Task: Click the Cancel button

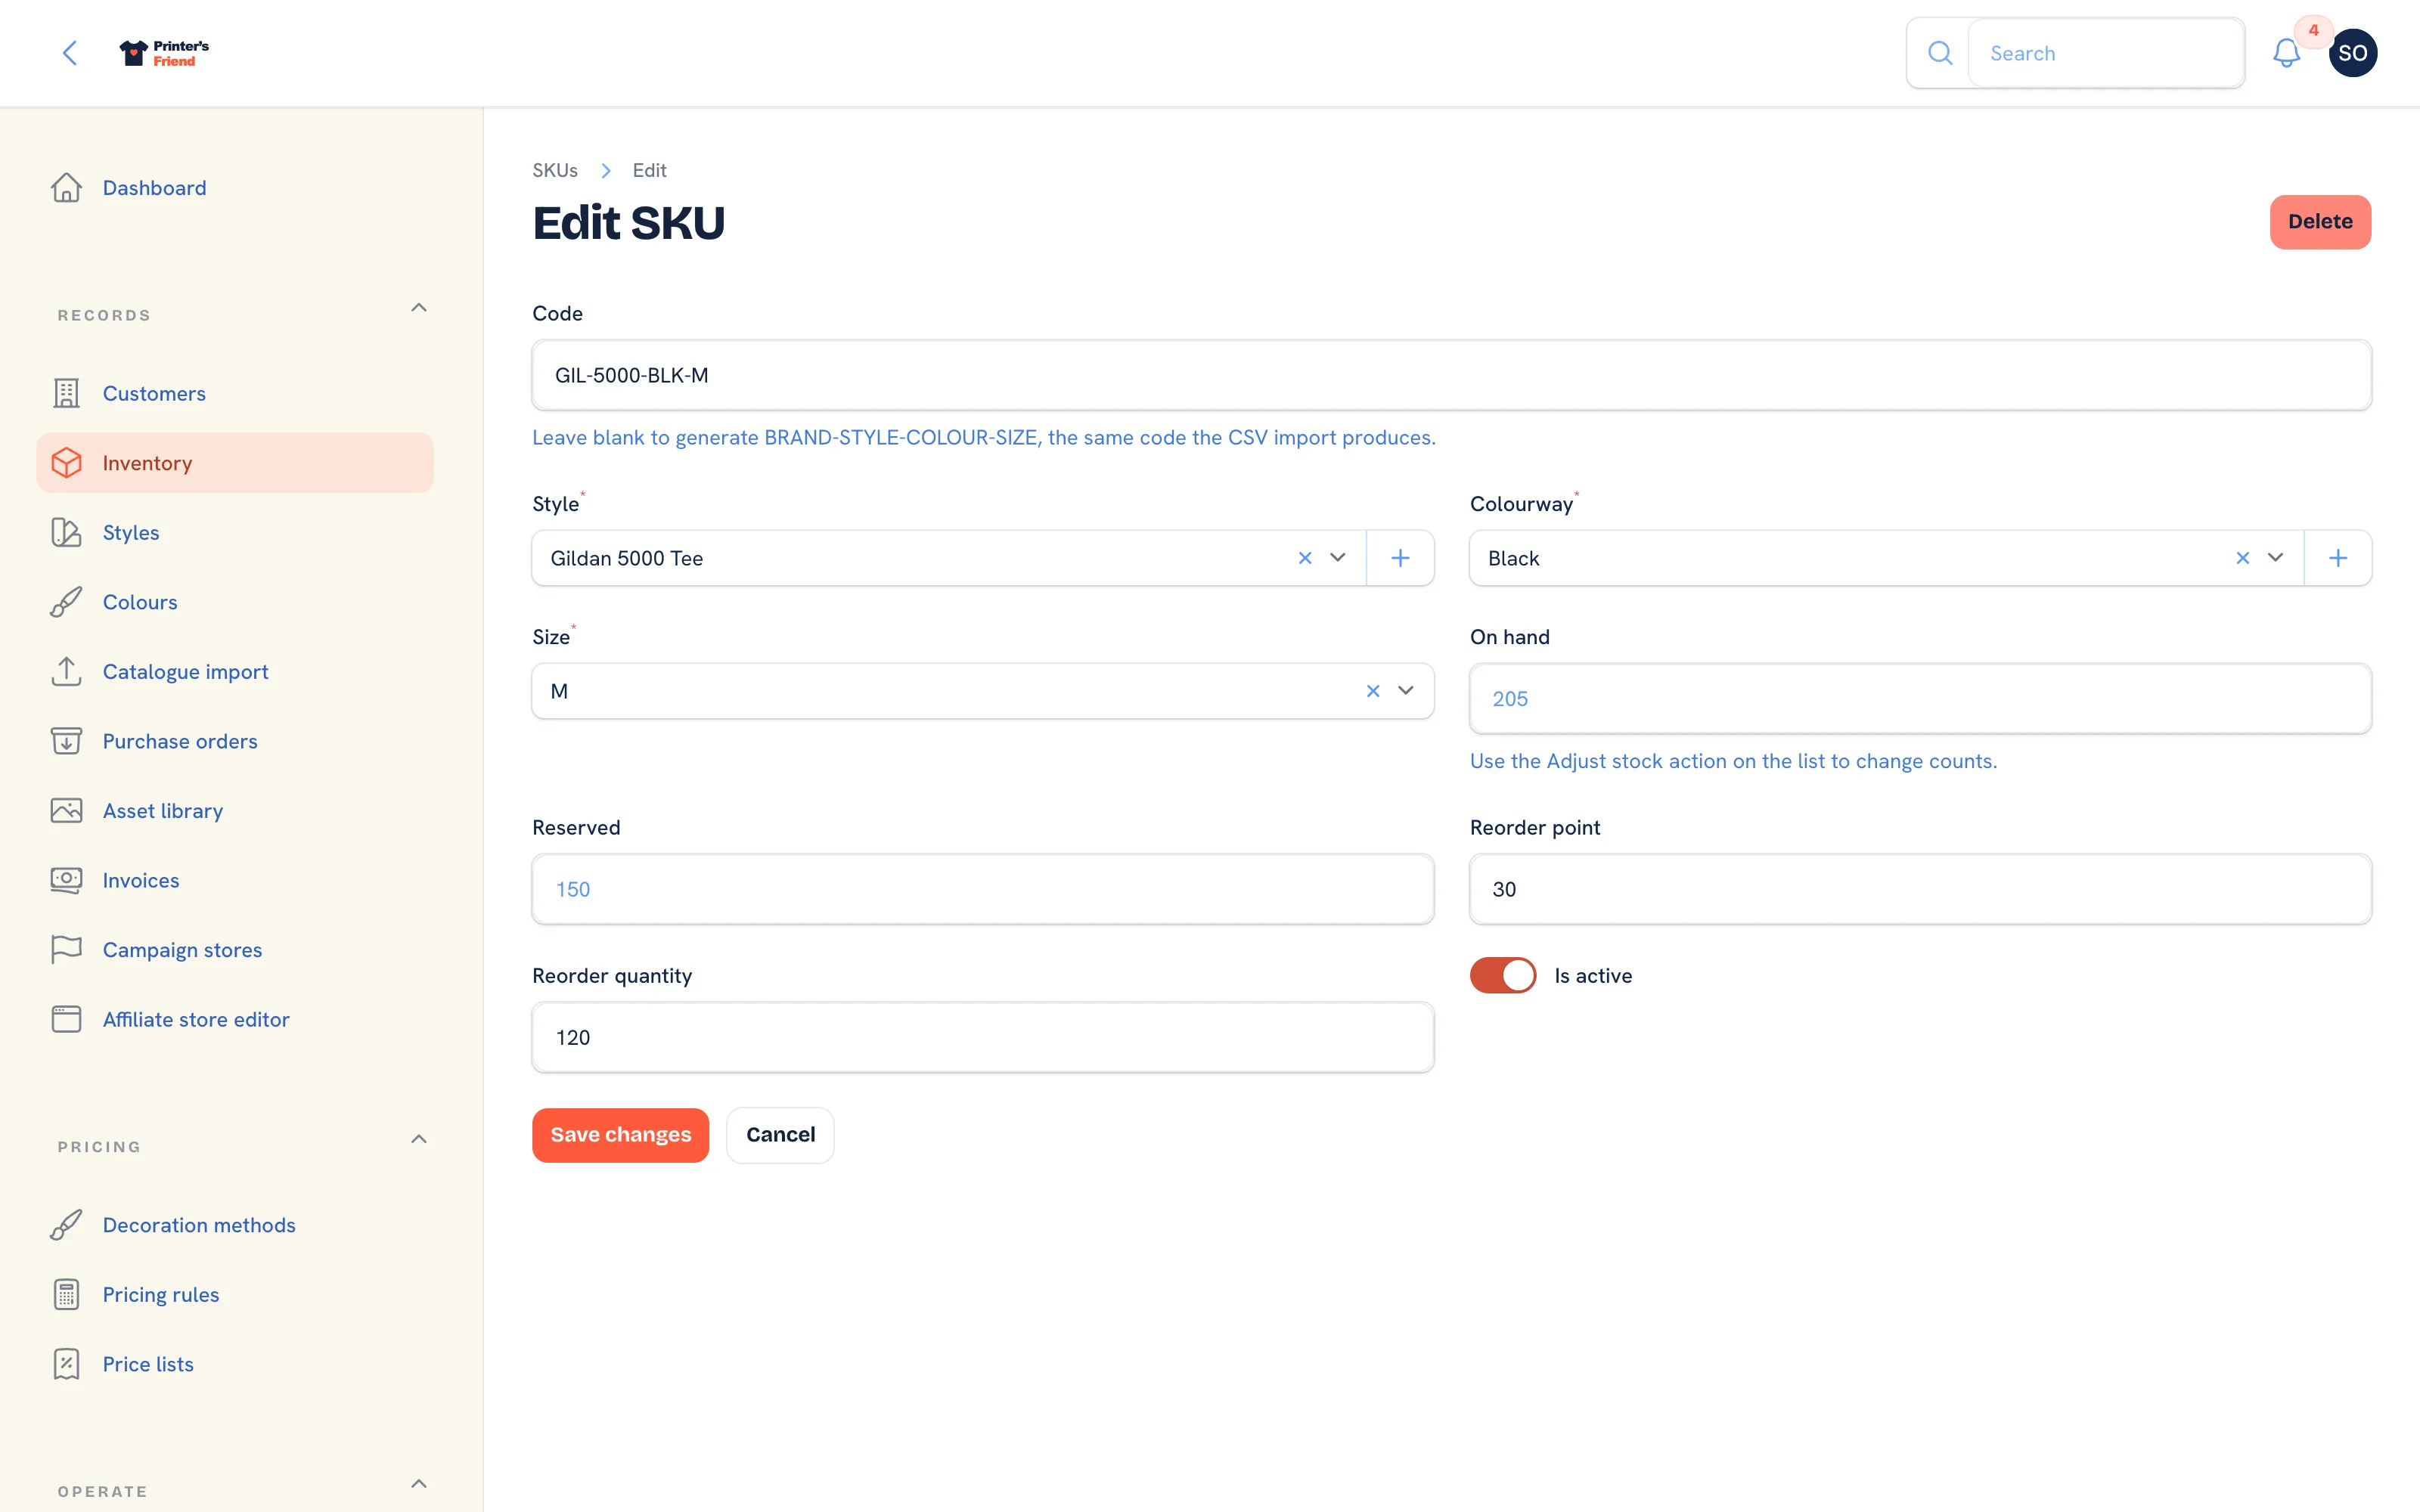Action: pyautogui.click(x=780, y=1135)
